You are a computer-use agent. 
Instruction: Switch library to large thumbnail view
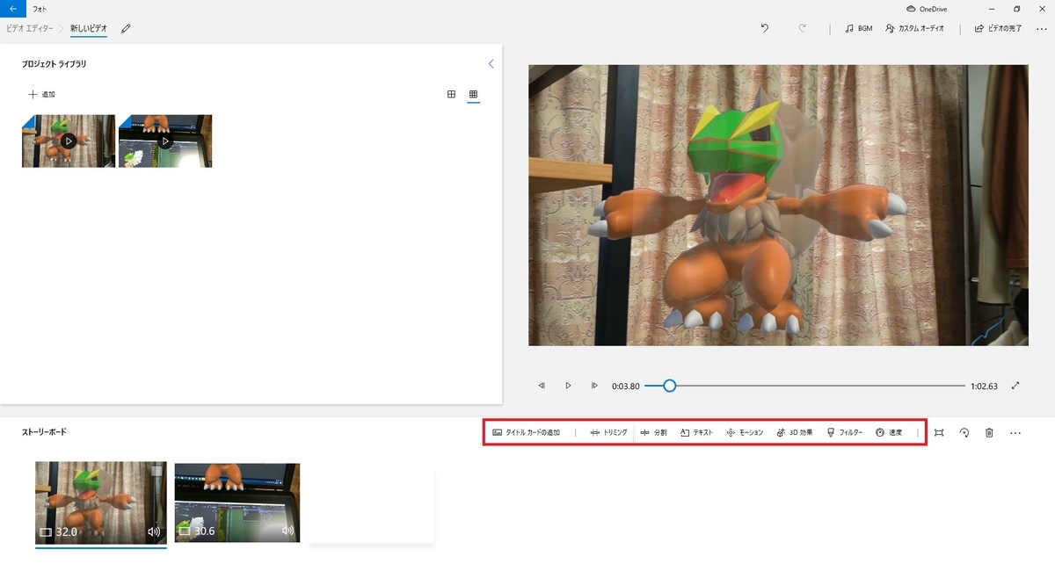click(x=451, y=94)
